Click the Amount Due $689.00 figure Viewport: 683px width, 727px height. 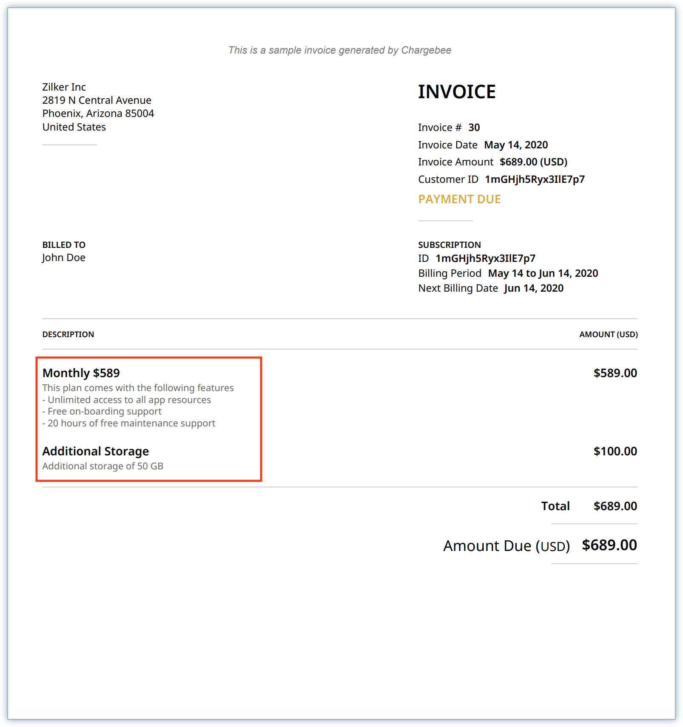(x=609, y=545)
